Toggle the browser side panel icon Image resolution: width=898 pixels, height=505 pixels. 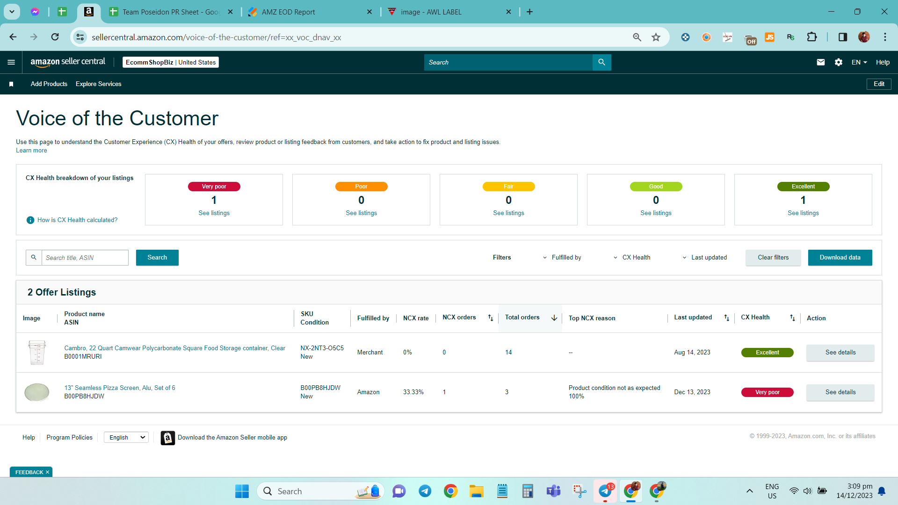click(x=843, y=37)
